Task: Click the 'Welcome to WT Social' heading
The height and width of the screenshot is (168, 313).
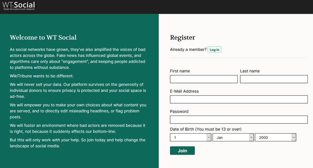Action: click(x=43, y=37)
